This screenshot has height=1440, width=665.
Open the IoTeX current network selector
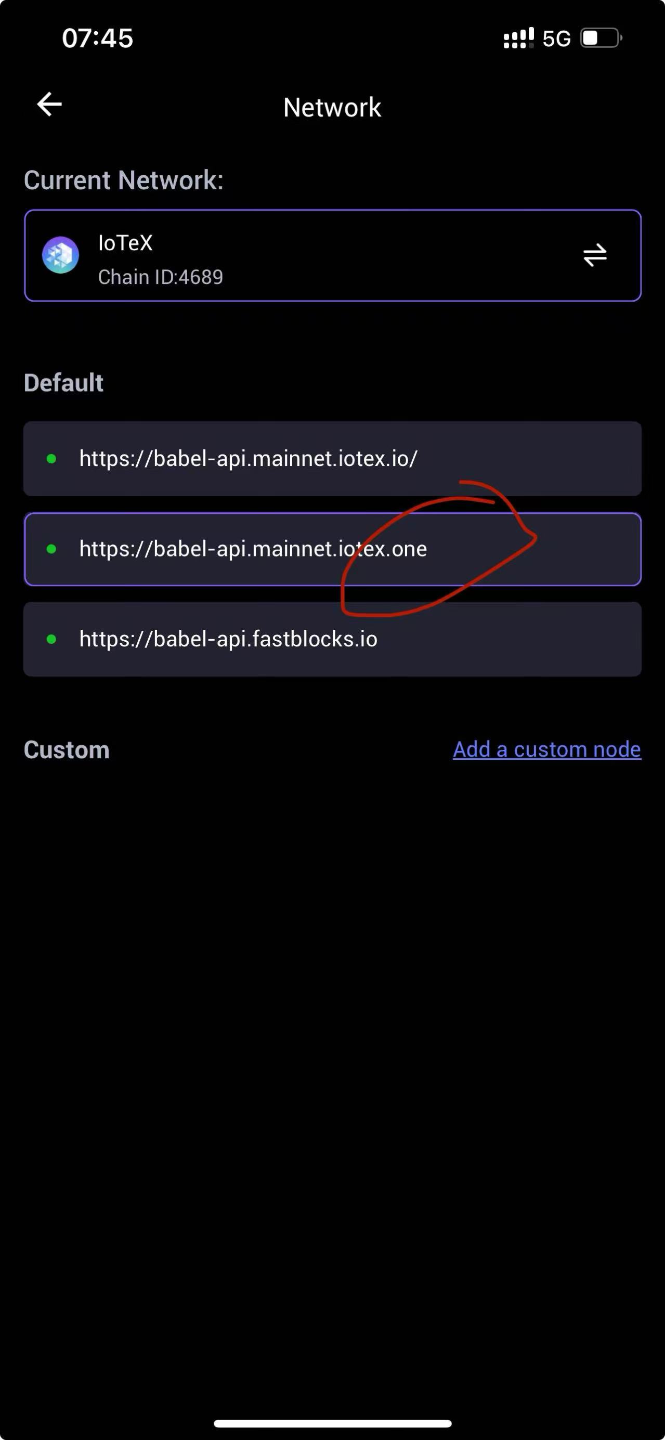click(x=333, y=255)
